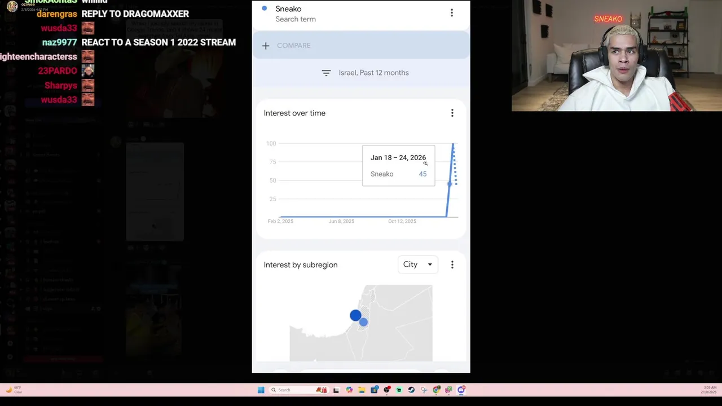Click the taskbar Search box
The width and height of the screenshot is (722, 406).
click(299, 390)
